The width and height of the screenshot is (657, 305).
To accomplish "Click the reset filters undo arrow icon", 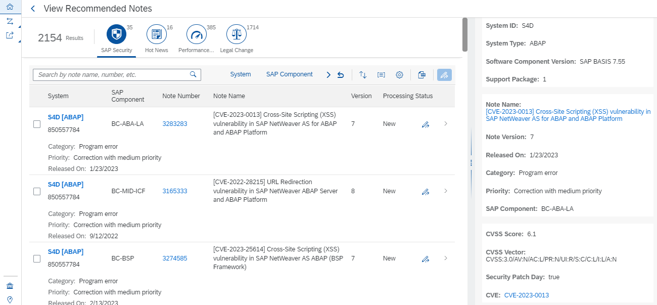I will point(341,75).
